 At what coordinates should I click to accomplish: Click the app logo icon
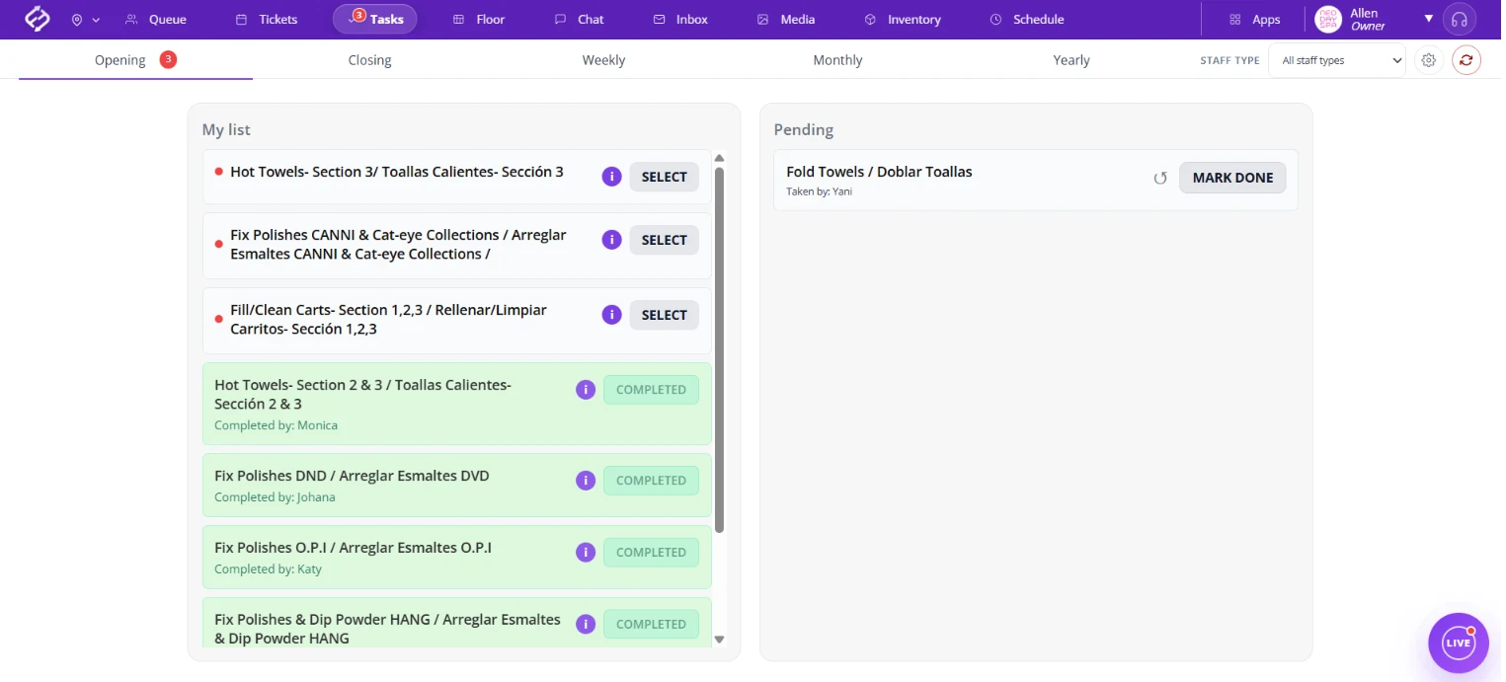[37, 19]
